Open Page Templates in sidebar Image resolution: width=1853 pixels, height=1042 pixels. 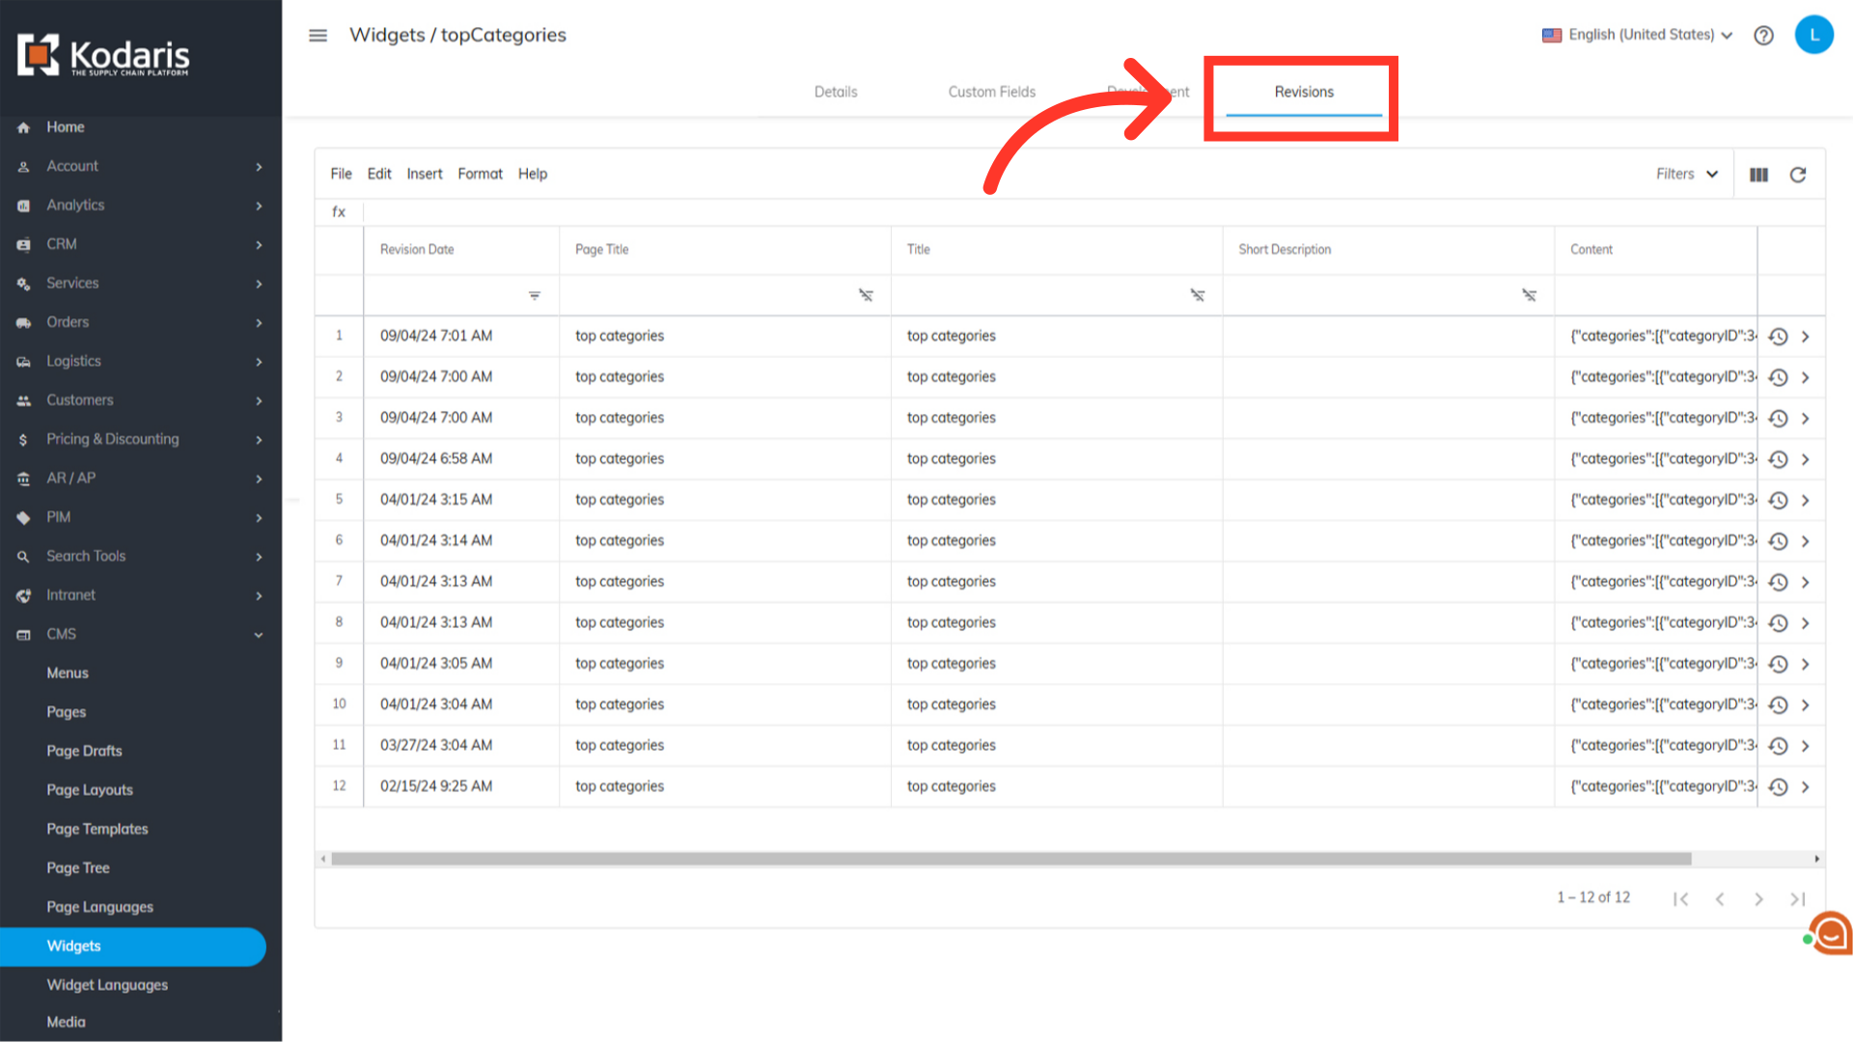(x=97, y=830)
